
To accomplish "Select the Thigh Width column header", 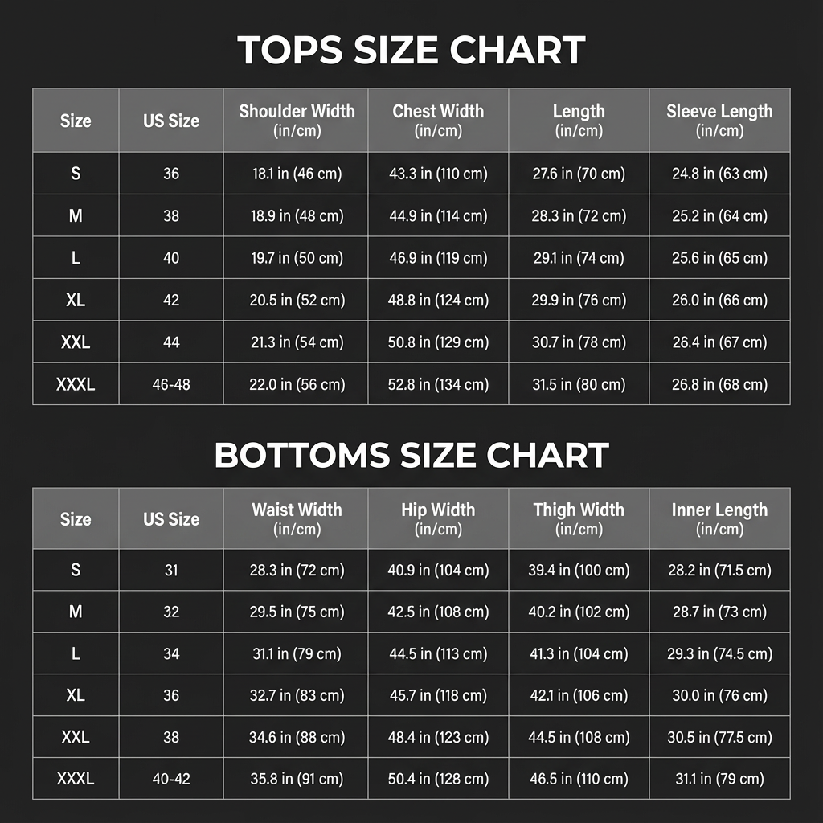I will click(579, 518).
